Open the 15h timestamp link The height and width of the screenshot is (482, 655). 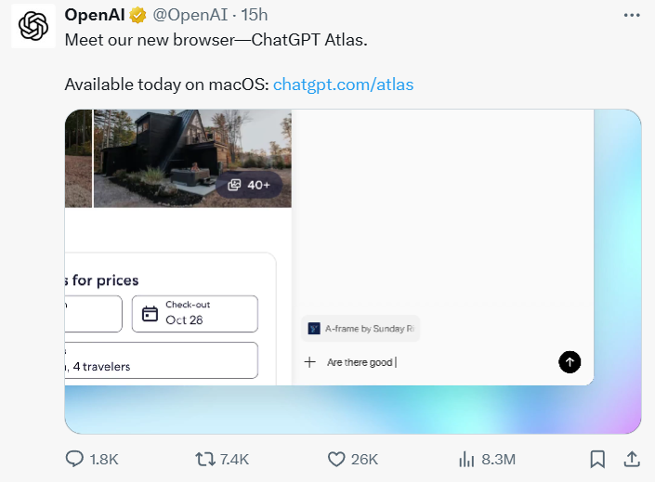click(255, 15)
